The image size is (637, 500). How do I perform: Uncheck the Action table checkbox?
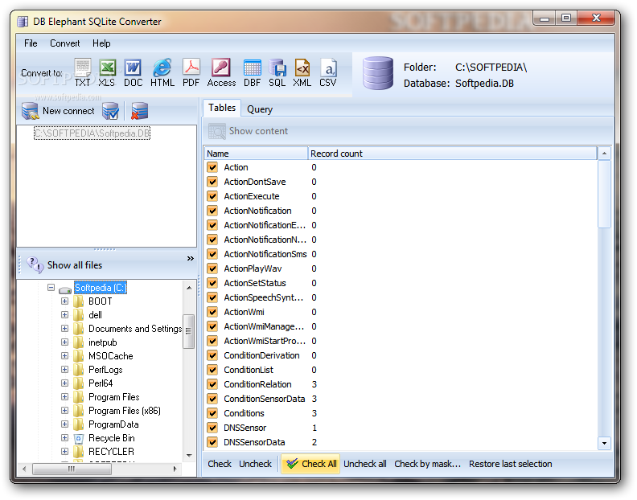pos(212,167)
